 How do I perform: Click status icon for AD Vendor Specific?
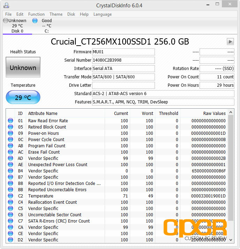10,158
